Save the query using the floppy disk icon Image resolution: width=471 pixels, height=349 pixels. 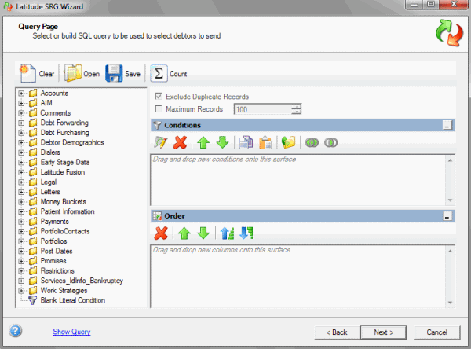114,73
